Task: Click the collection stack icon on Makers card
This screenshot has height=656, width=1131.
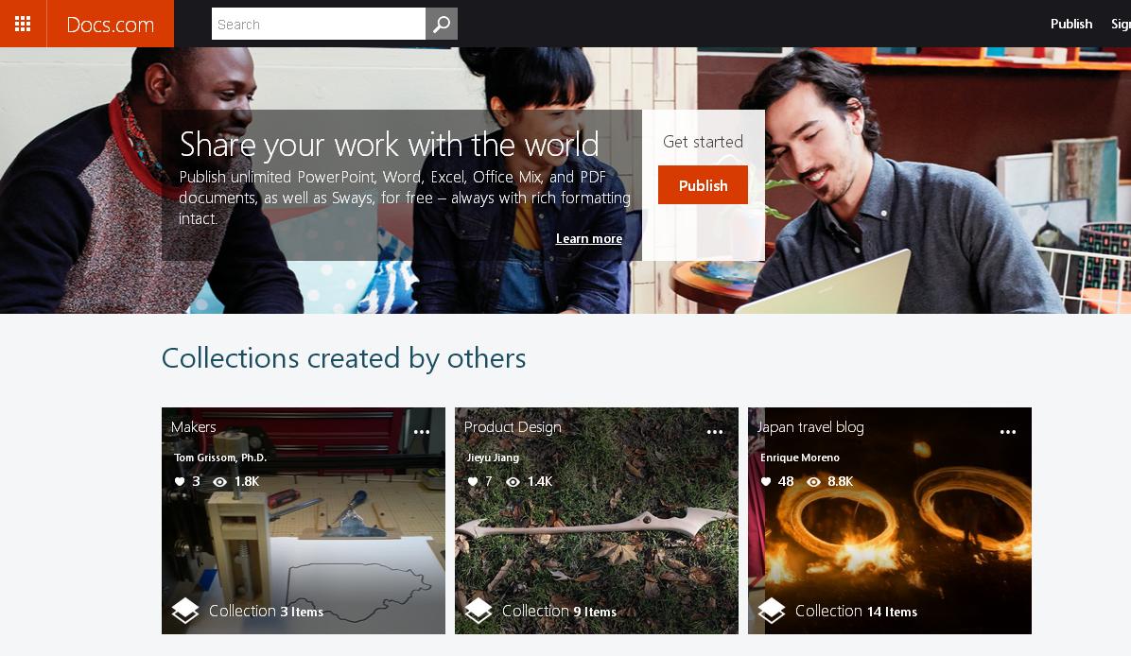Action: pos(185,611)
